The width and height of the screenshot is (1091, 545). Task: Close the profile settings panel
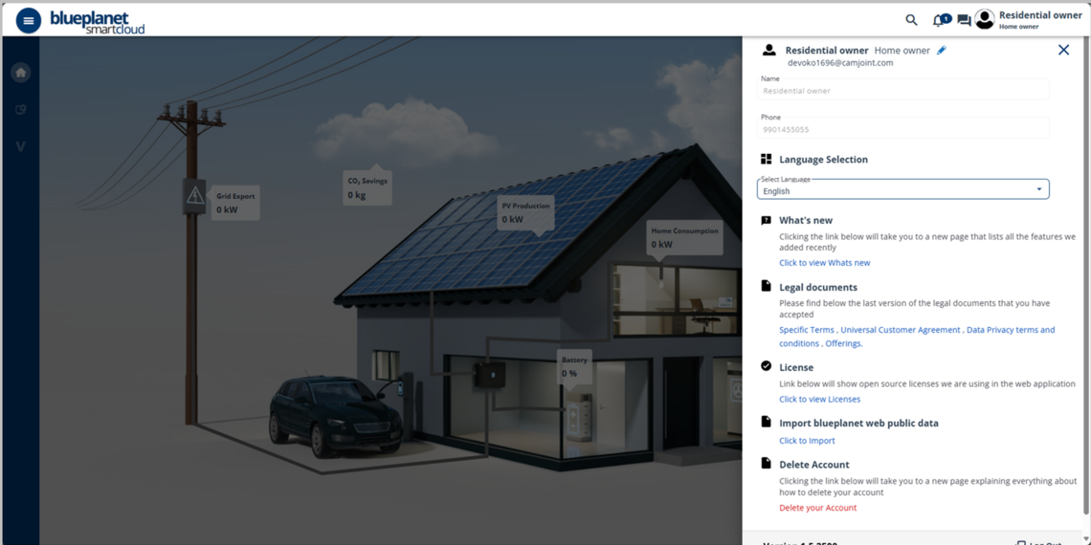pyautogui.click(x=1063, y=50)
